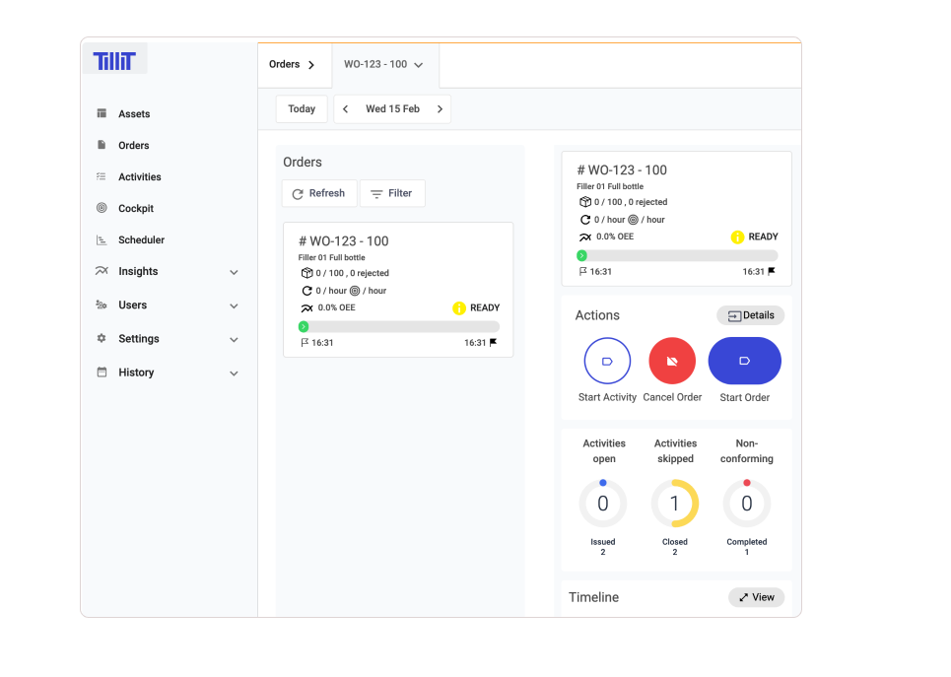Click the 'Issued 2' label
The height and width of the screenshot is (677, 951).
(x=603, y=547)
